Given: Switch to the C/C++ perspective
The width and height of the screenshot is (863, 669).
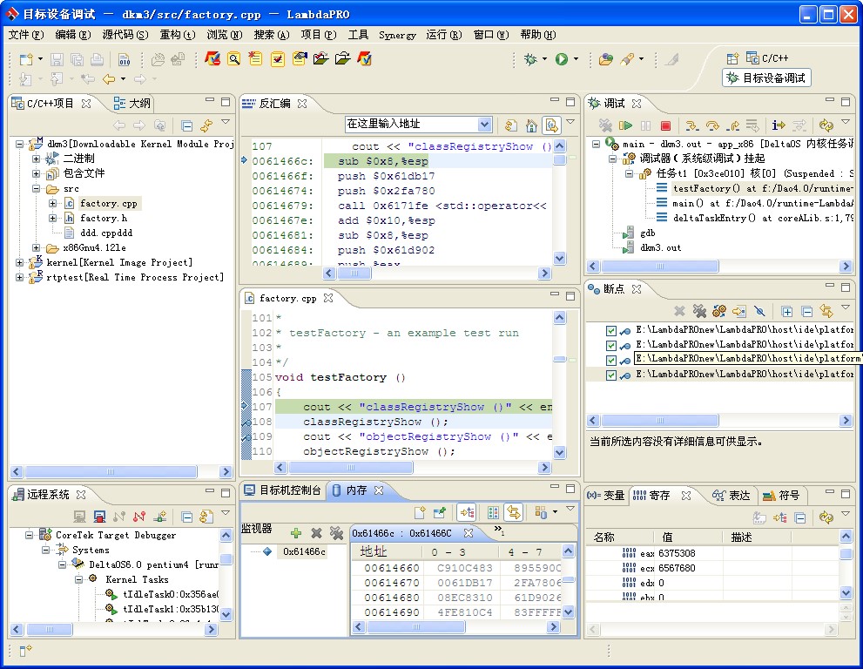Looking at the screenshot, I should pyautogui.click(x=766, y=58).
